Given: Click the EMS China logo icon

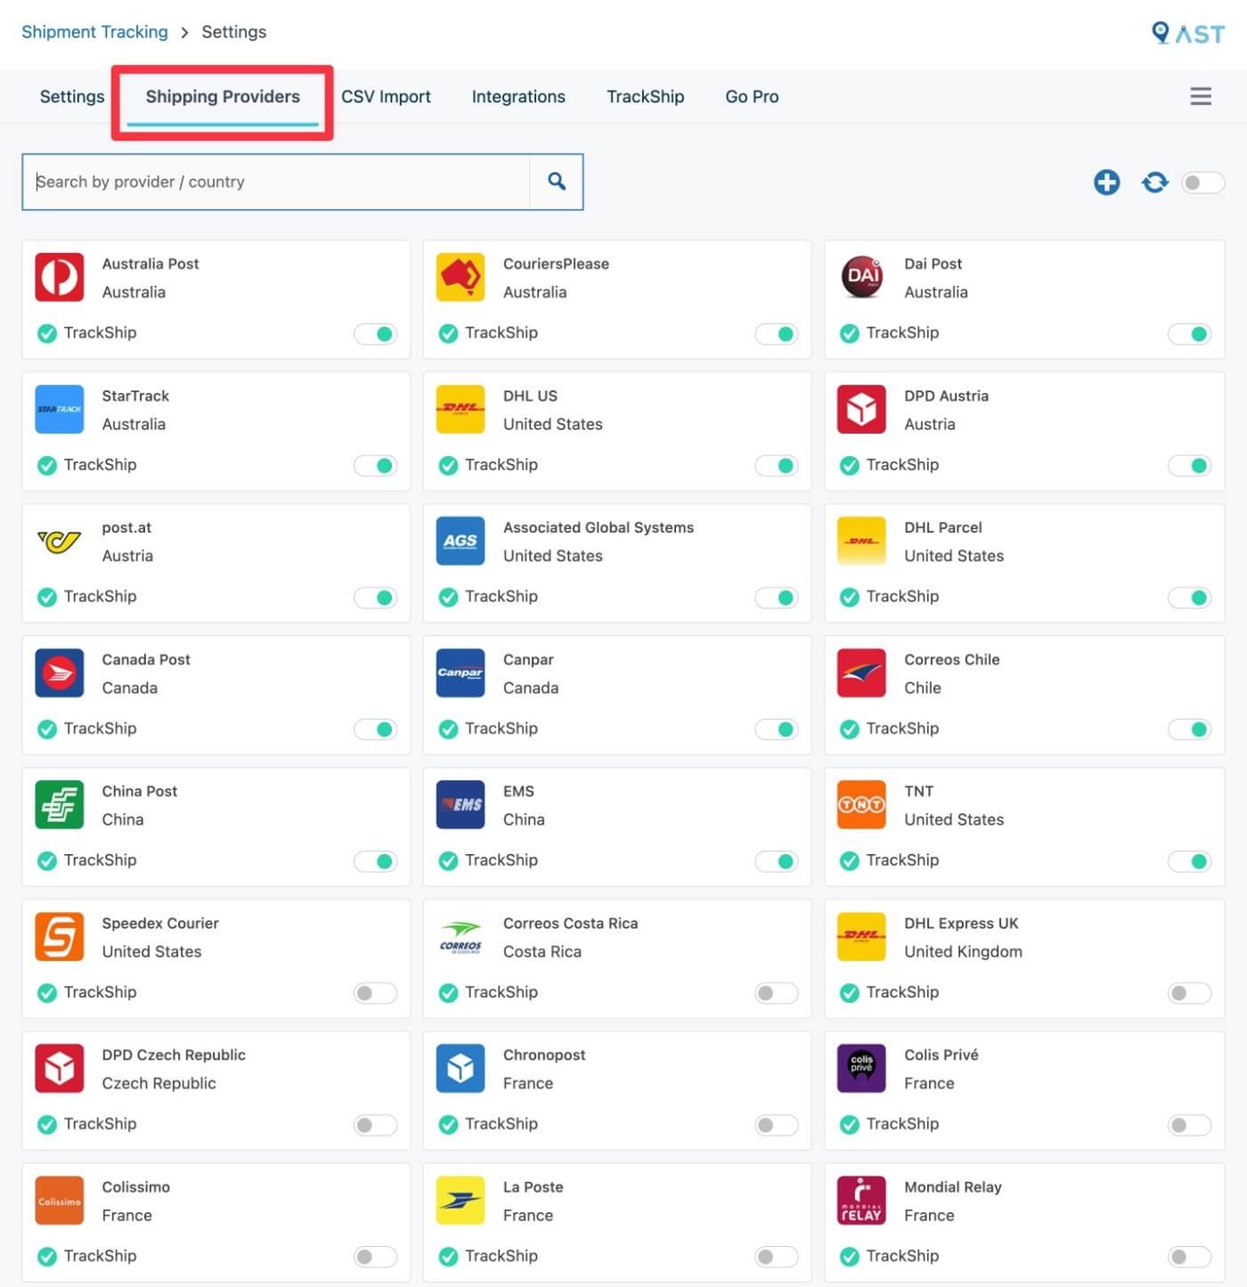Looking at the screenshot, I should point(460,804).
